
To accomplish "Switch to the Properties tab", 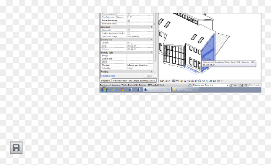I will click(106, 80).
